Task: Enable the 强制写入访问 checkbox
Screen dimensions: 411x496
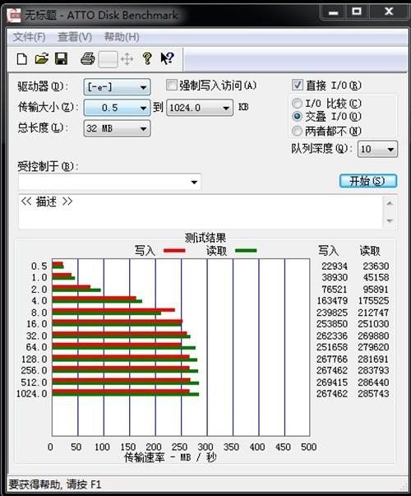Action: click(x=172, y=85)
